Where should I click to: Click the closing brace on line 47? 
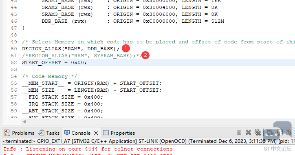click(24, 28)
